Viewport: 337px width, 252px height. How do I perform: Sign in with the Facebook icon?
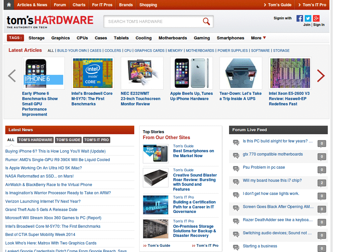[x=300, y=18]
